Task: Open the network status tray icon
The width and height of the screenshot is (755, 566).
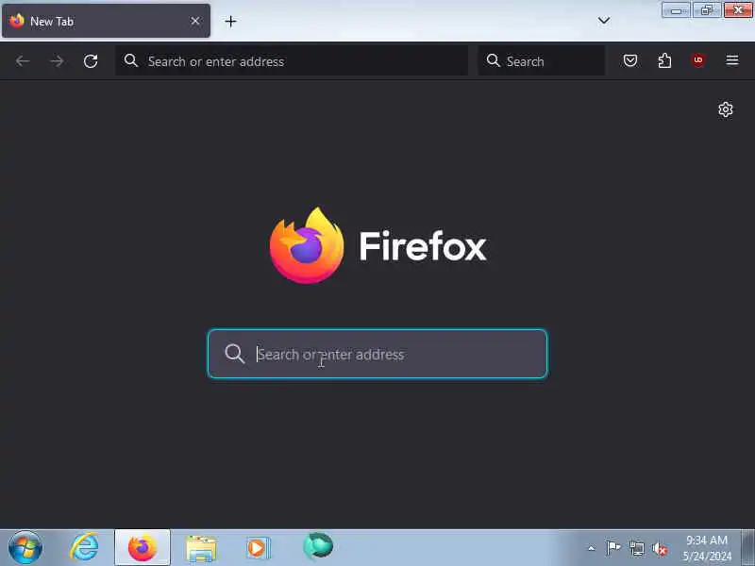Action: pyautogui.click(x=636, y=548)
